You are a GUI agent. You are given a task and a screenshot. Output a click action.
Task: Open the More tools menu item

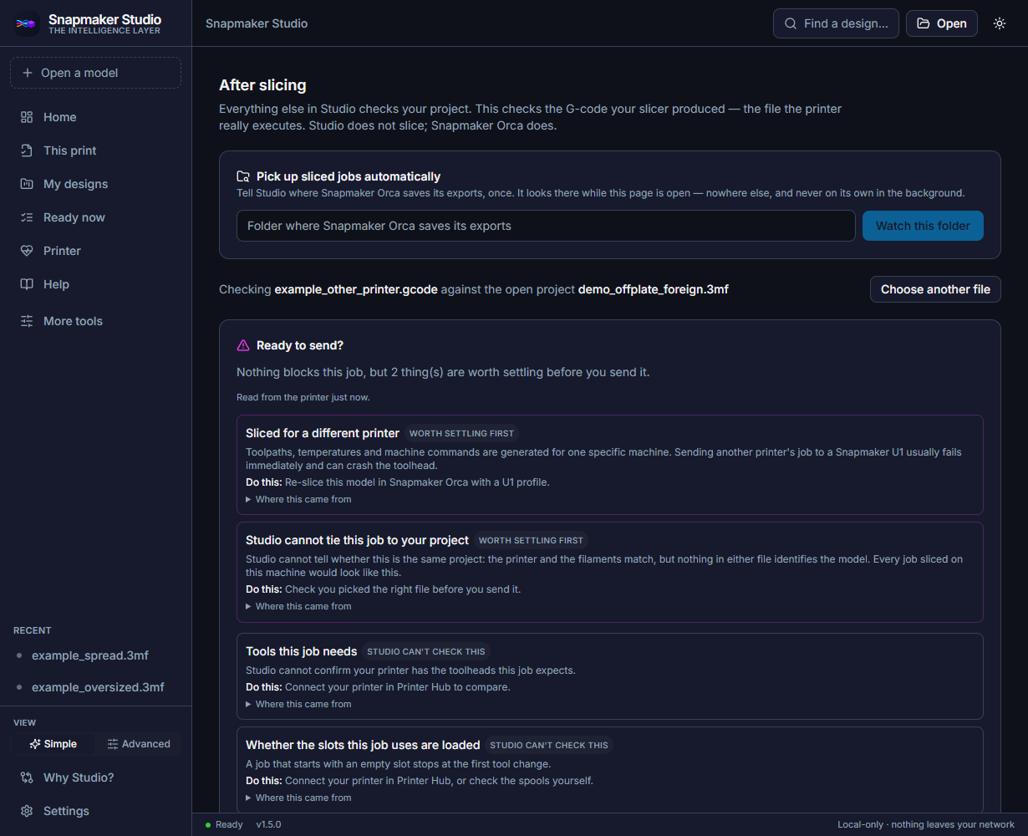[95, 321]
